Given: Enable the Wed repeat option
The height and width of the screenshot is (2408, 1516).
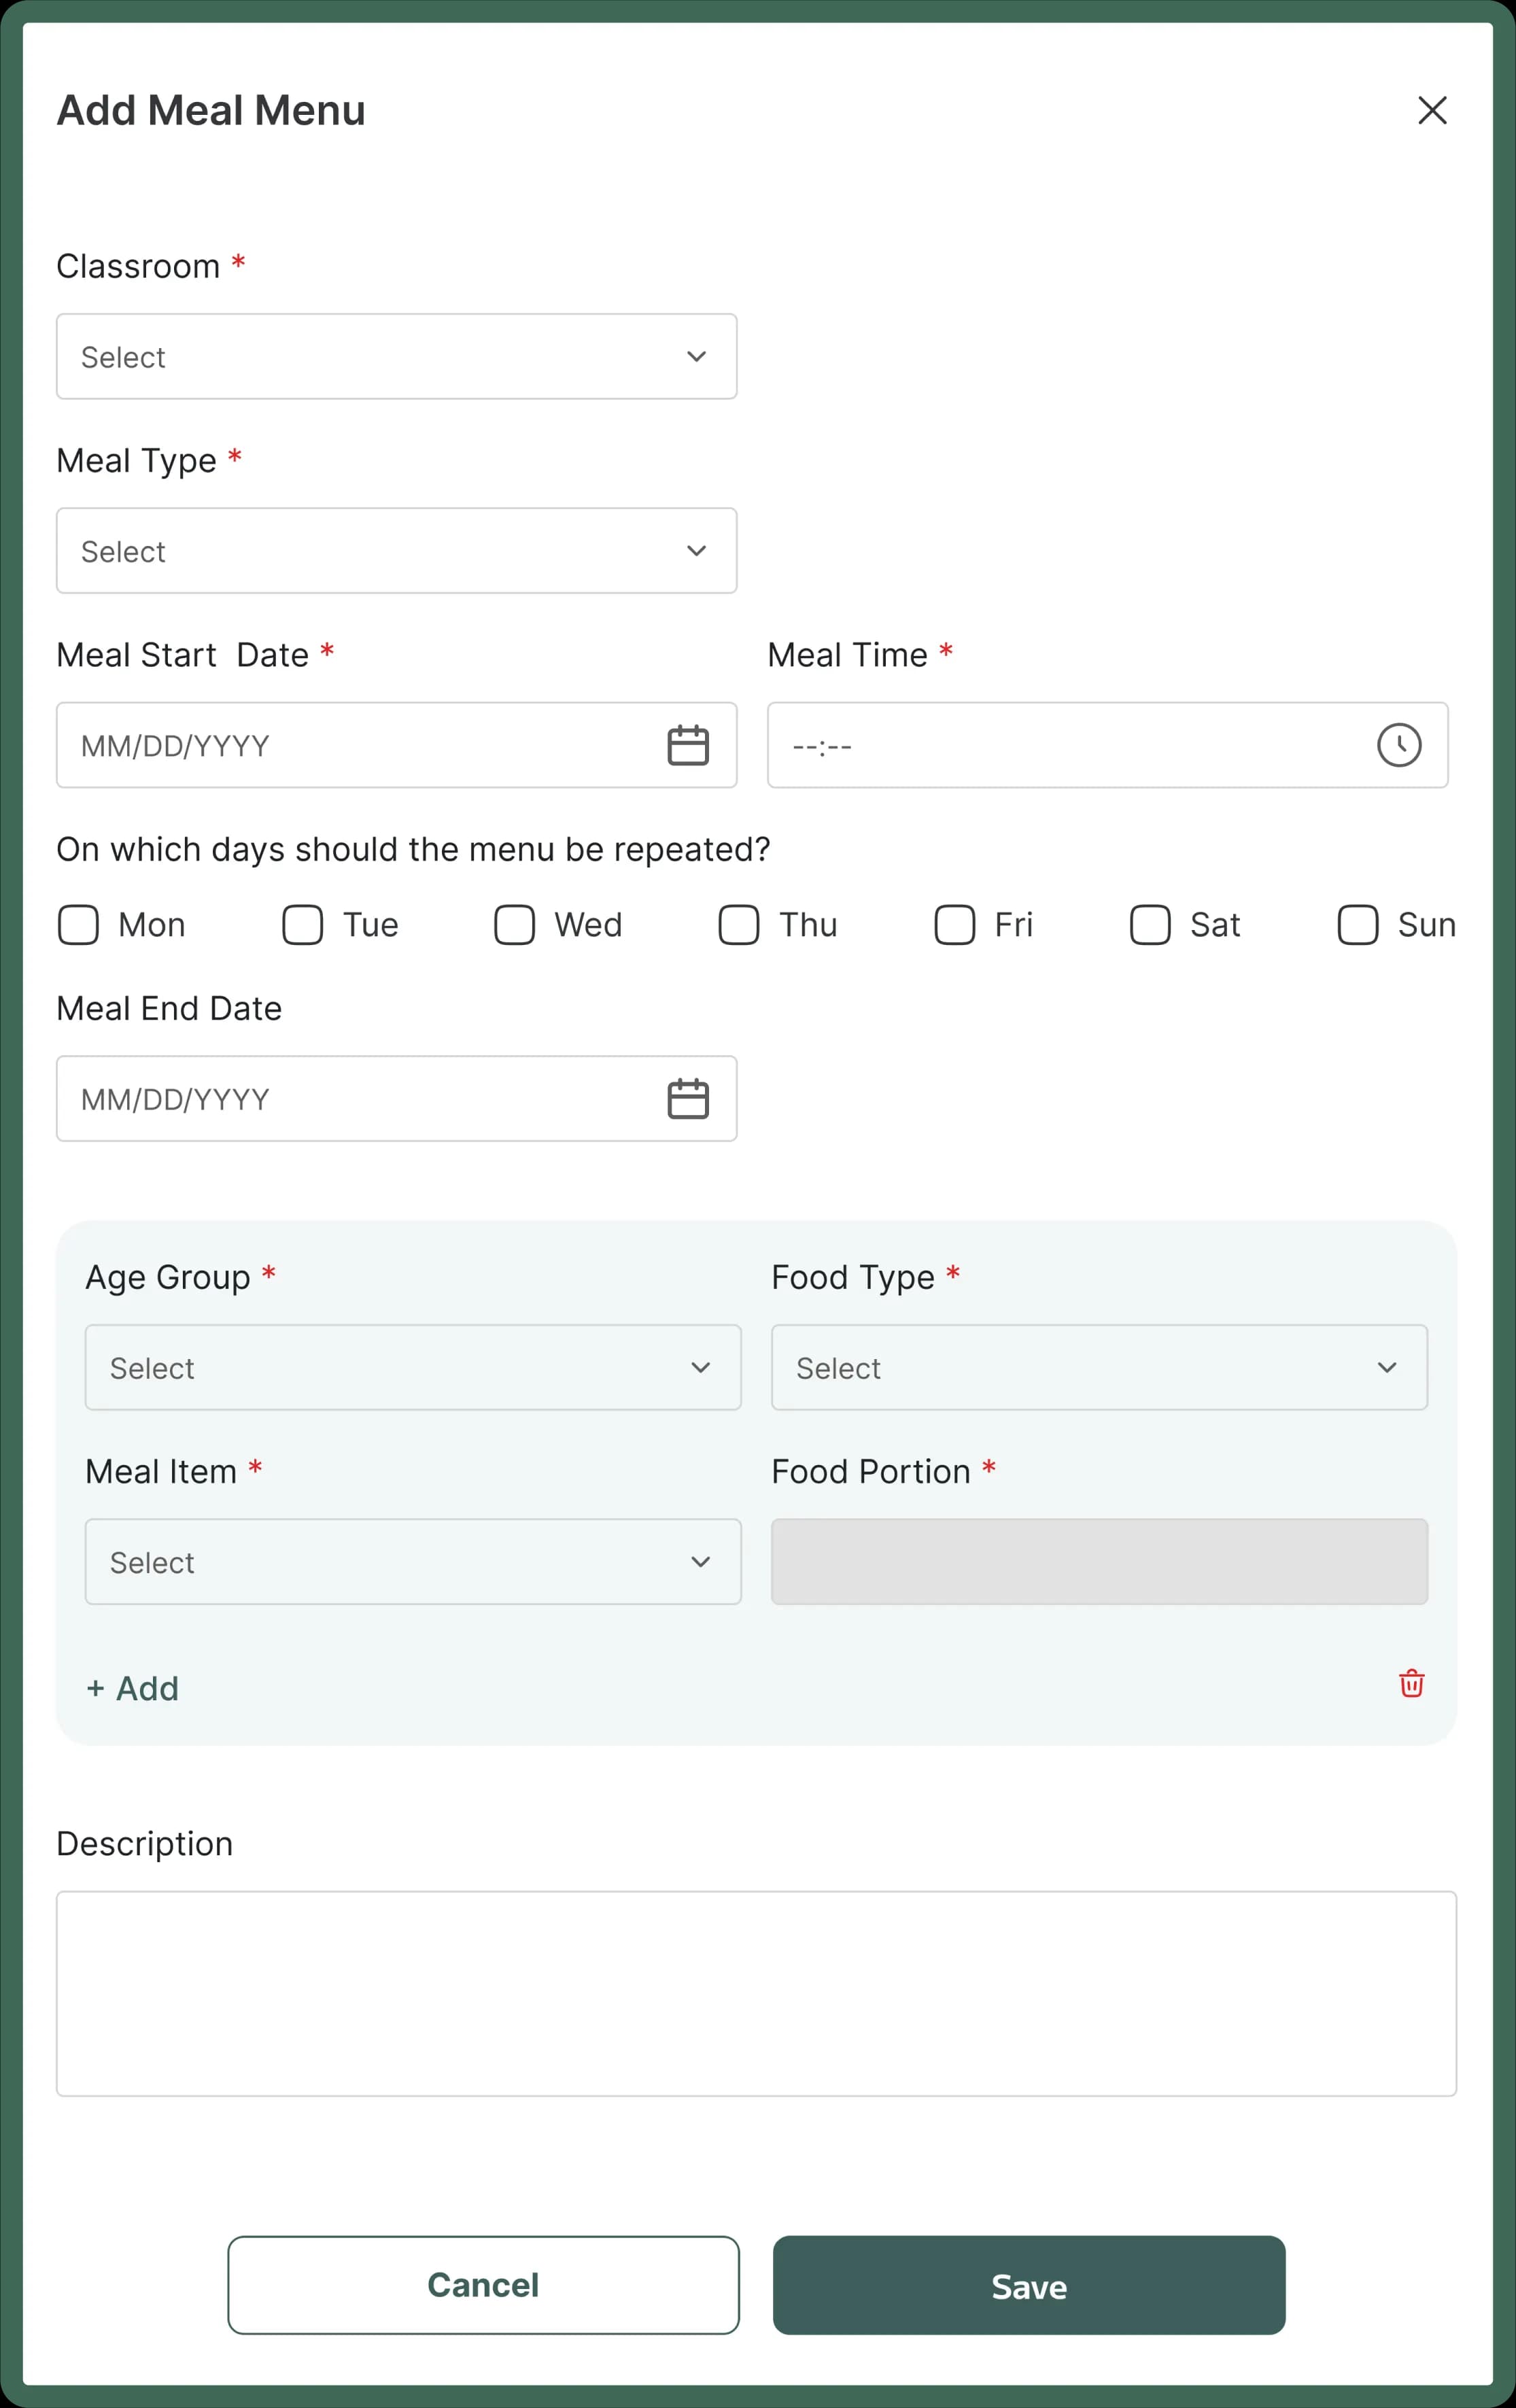Looking at the screenshot, I should click(x=515, y=925).
